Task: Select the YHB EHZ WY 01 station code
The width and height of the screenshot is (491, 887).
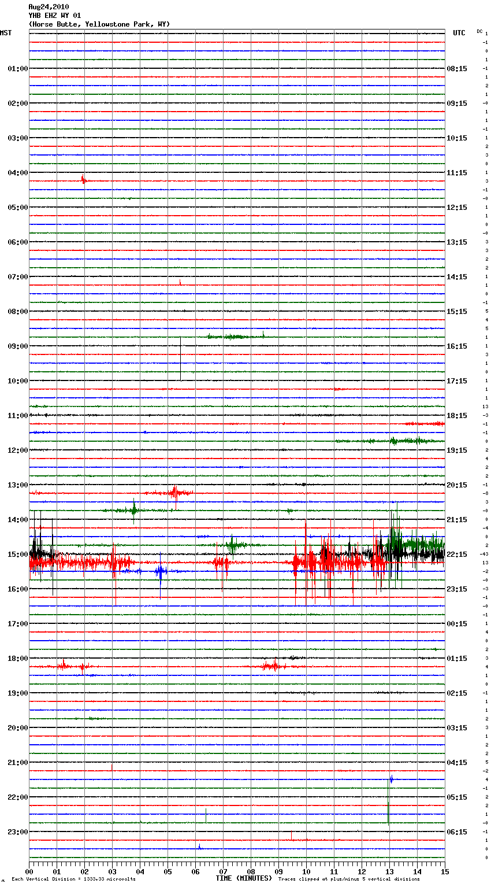Action: click(55, 16)
